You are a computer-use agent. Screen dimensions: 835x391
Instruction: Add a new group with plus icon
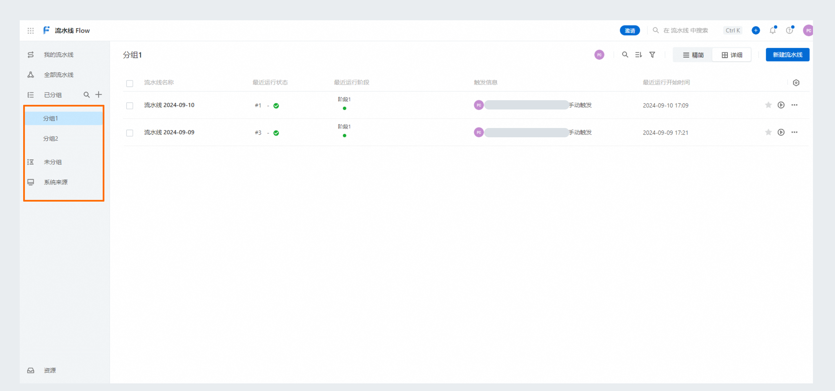tap(99, 94)
